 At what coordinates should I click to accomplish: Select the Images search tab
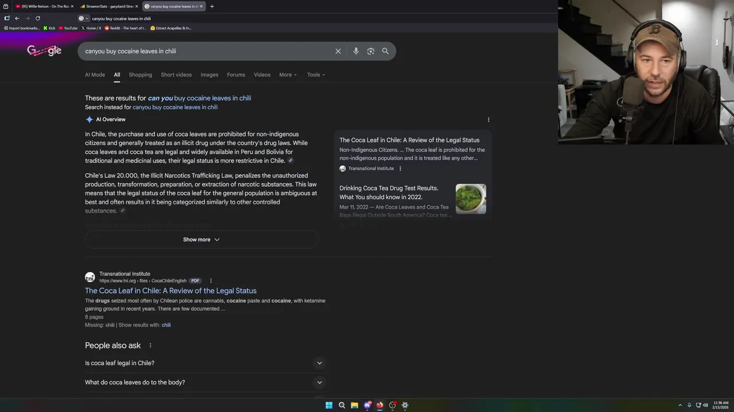click(209, 75)
